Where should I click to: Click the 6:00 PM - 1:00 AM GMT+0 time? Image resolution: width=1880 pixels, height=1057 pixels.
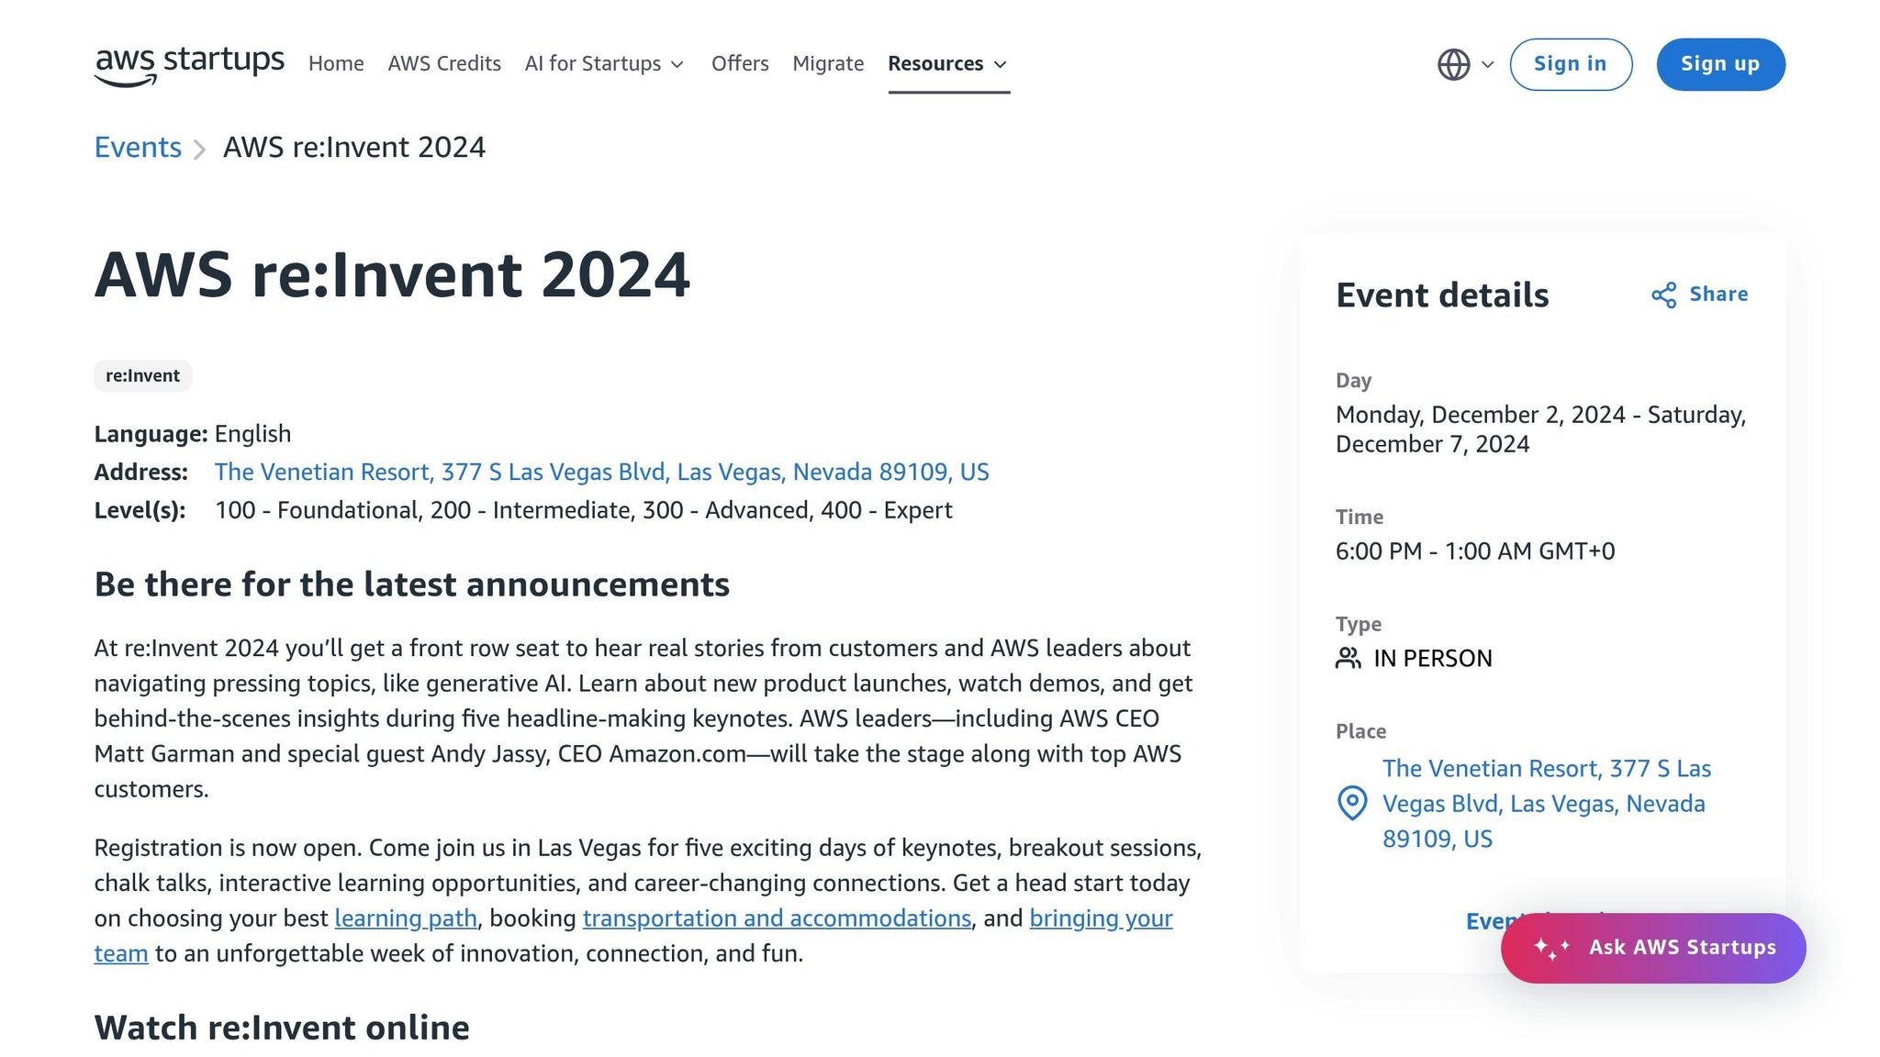click(1475, 551)
